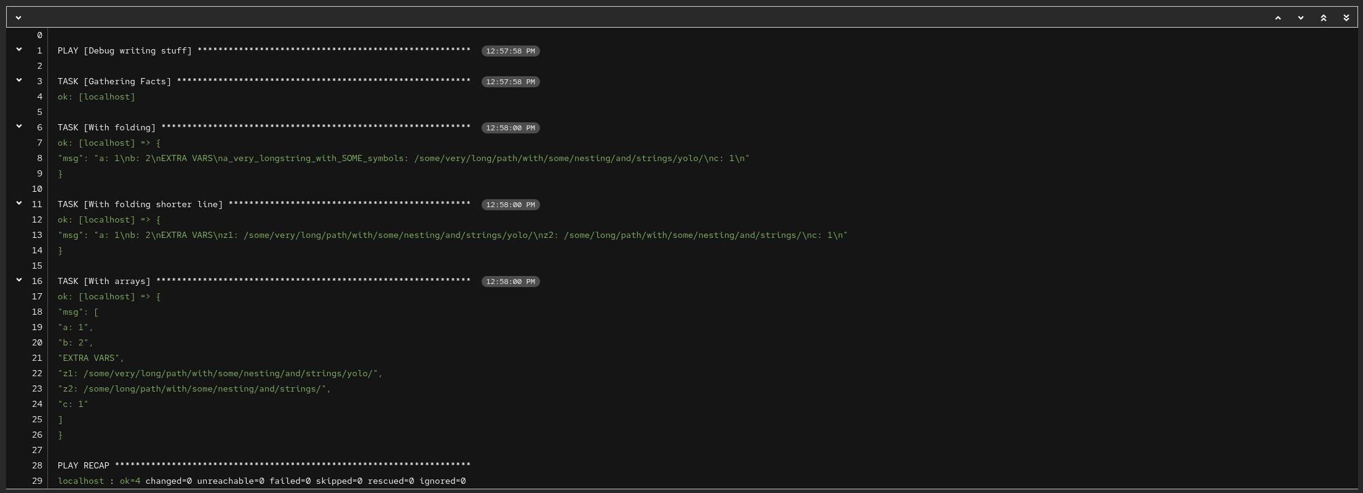Click the scroll next (single down arrow) icon
This screenshot has height=493, width=1363.
click(x=1301, y=18)
